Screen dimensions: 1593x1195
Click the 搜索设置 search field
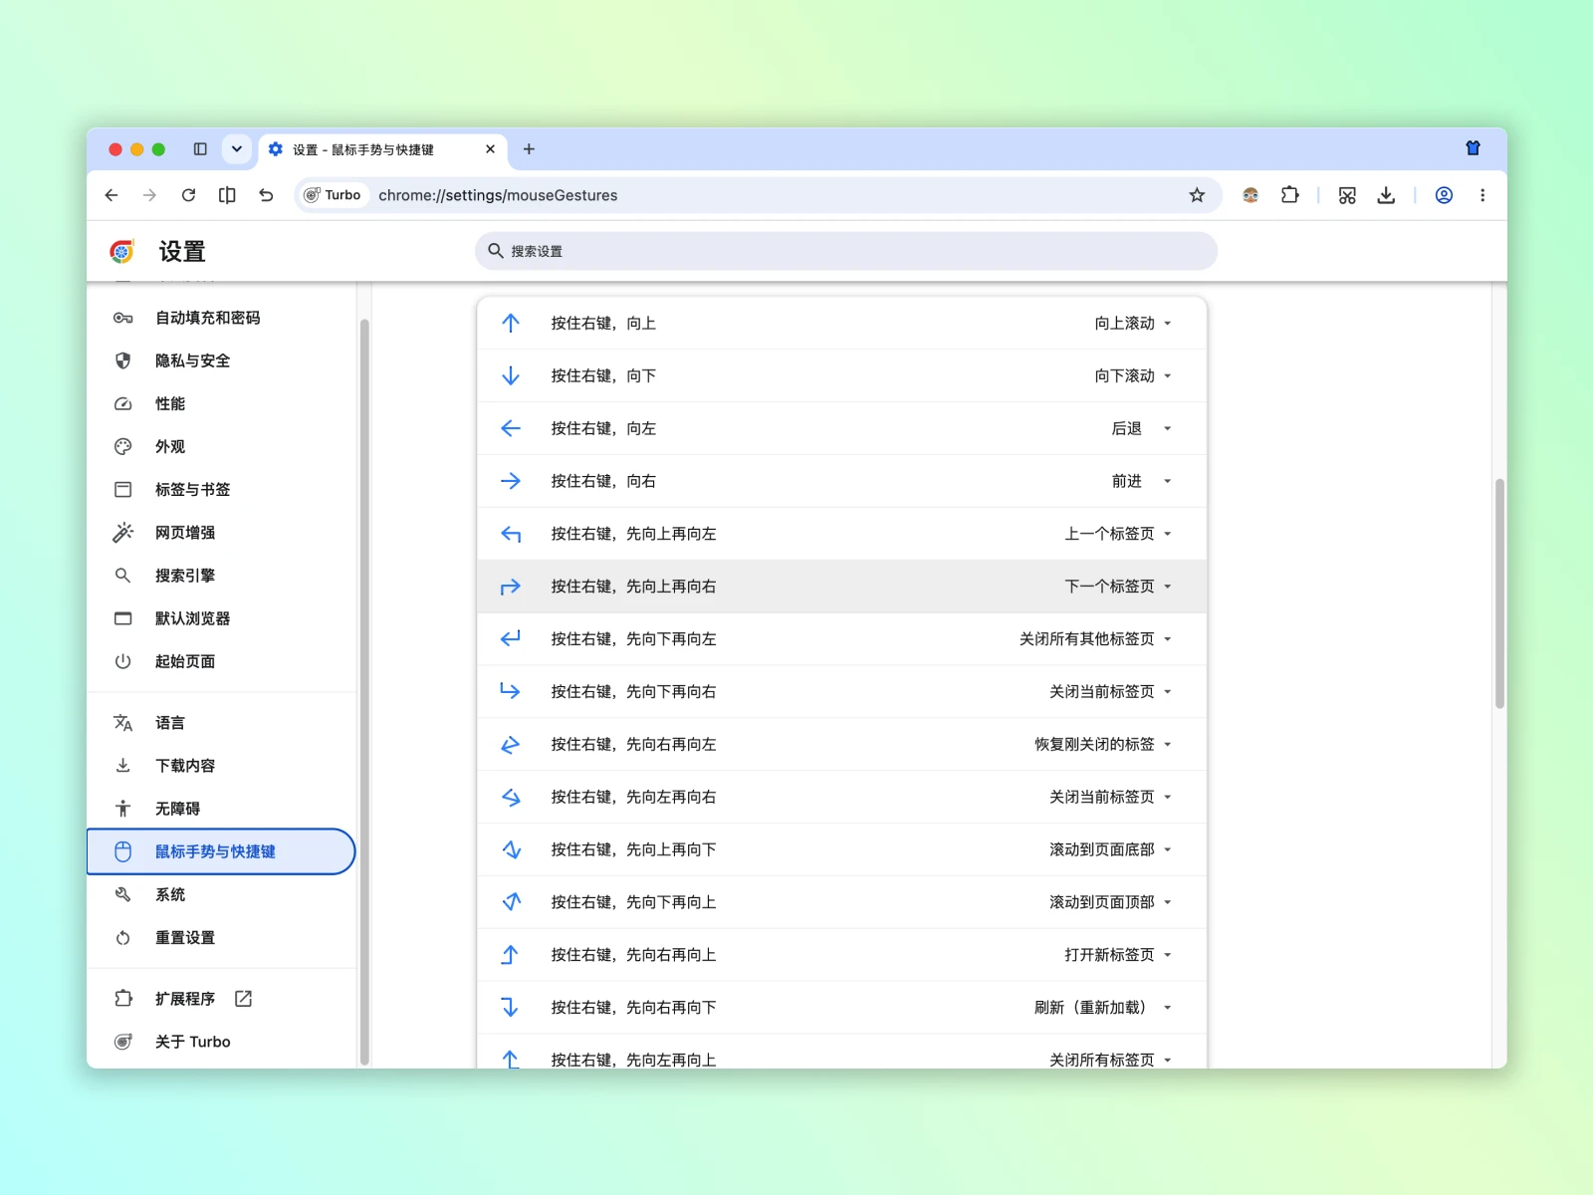(846, 251)
